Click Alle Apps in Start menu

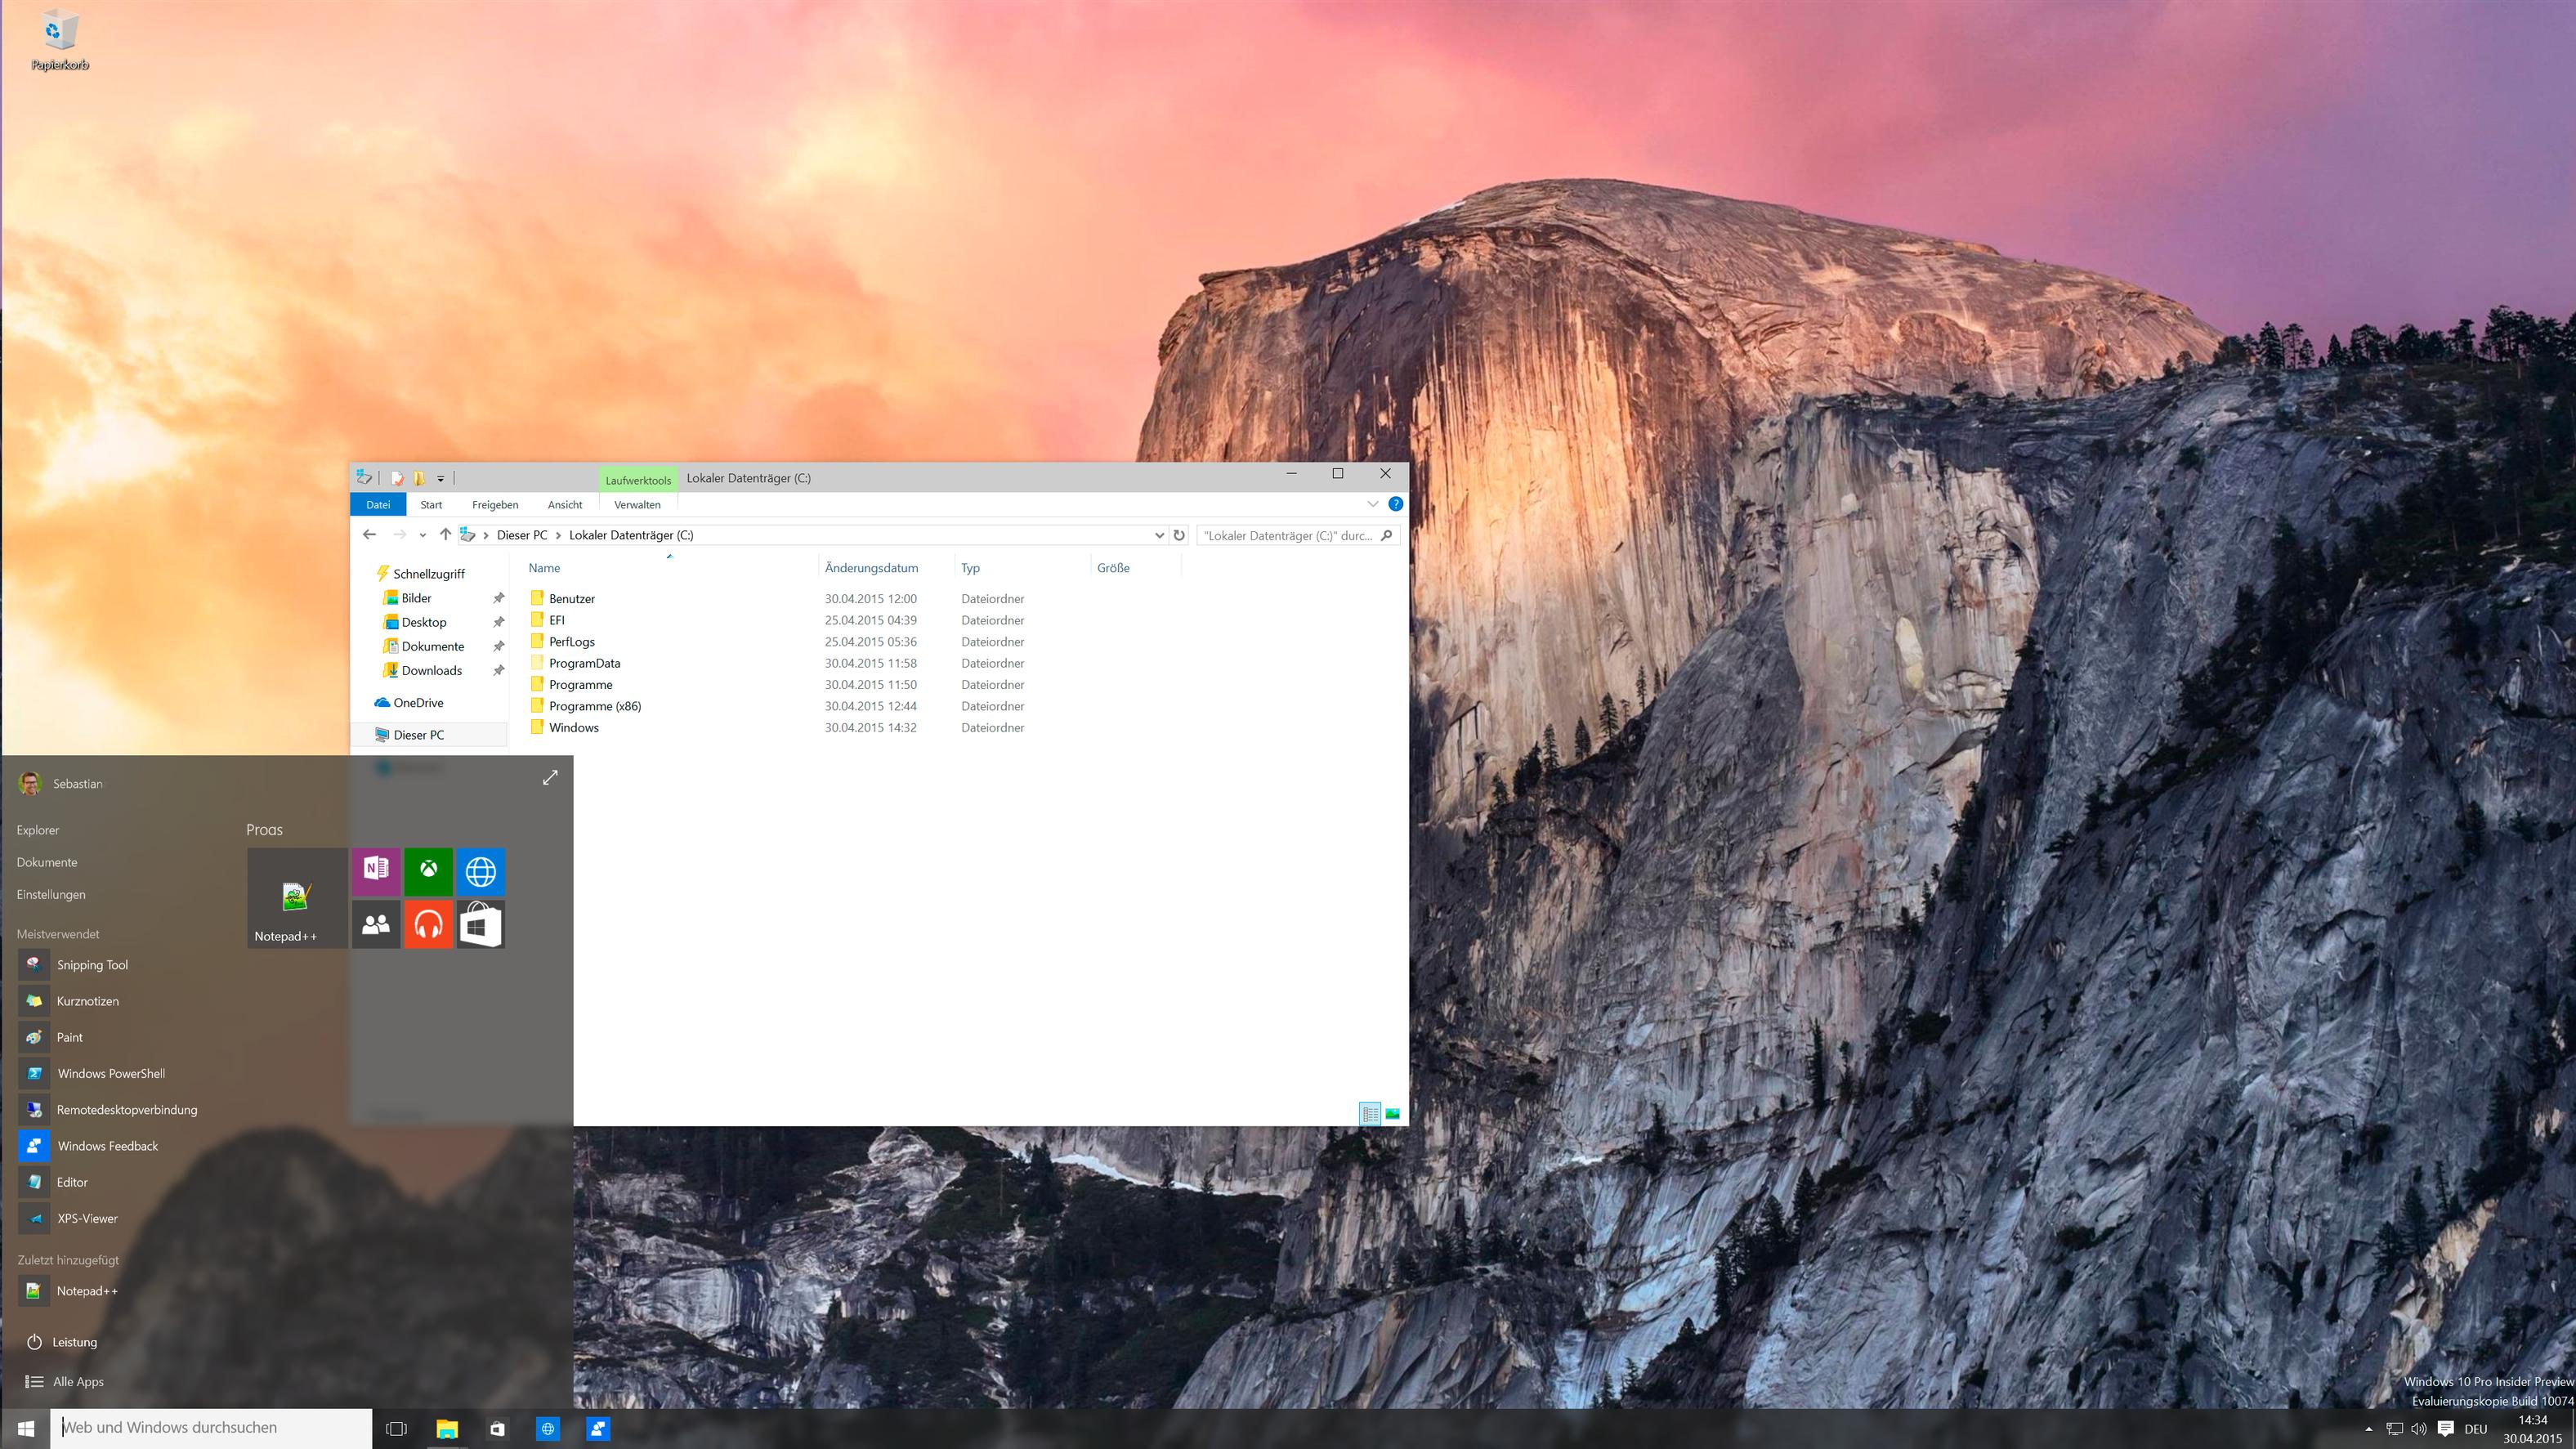click(x=78, y=1381)
